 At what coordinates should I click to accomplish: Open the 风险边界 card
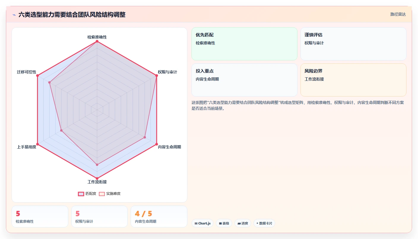(x=353, y=80)
